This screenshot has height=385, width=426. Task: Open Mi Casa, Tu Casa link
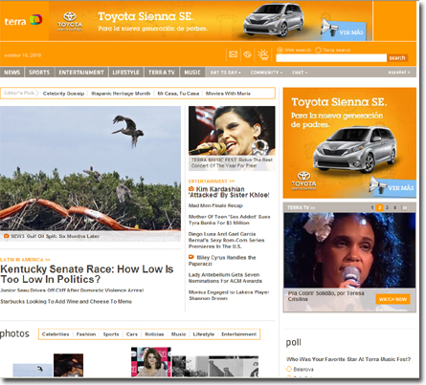click(178, 94)
